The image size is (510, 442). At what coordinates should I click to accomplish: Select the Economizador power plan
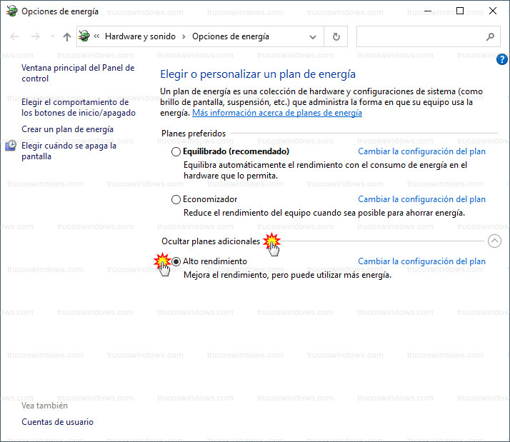(x=176, y=200)
